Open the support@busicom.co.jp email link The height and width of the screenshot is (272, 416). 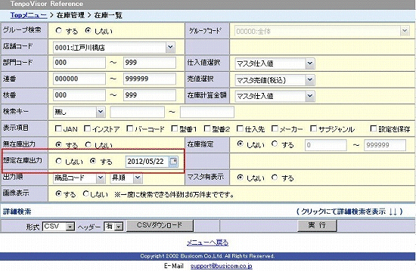(x=222, y=266)
